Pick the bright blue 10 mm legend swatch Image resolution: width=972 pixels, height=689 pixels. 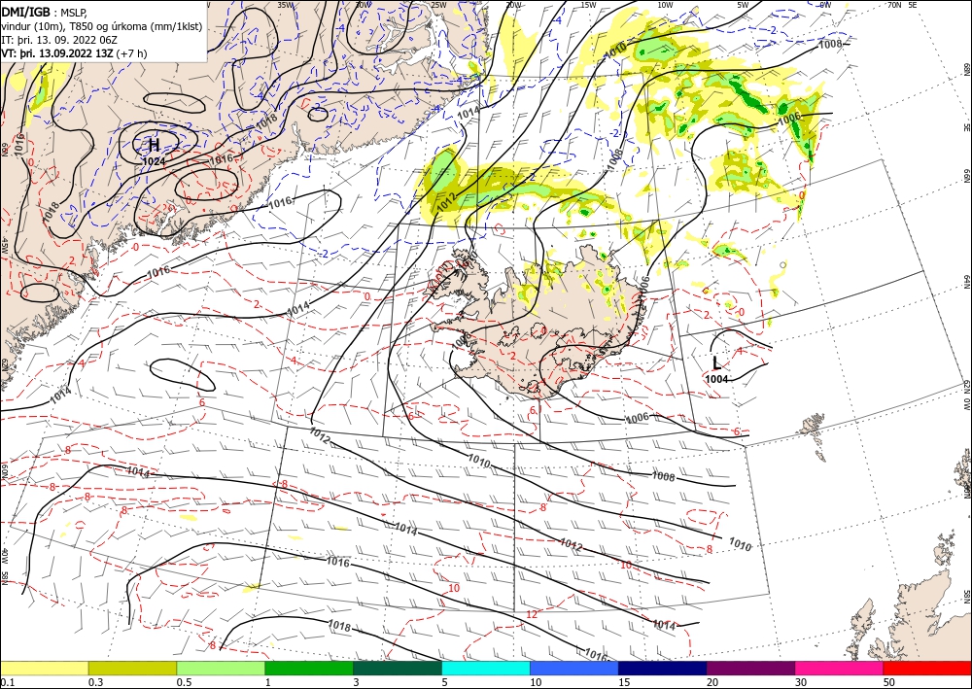pyautogui.click(x=574, y=668)
